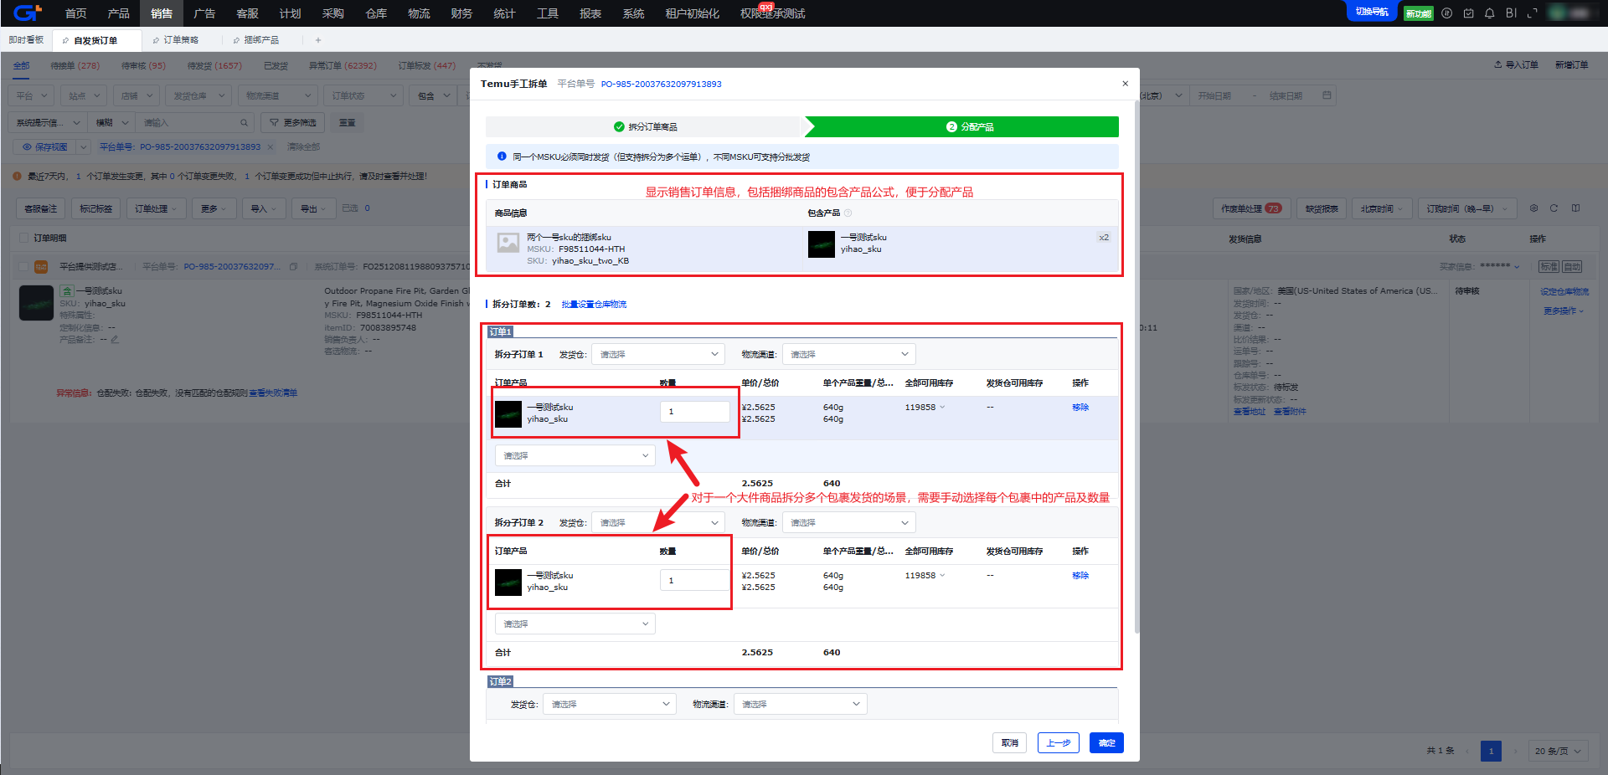Screen dimensions: 1608x775
Task: Click the add new tab plus icon
Action: pos(317,40)
